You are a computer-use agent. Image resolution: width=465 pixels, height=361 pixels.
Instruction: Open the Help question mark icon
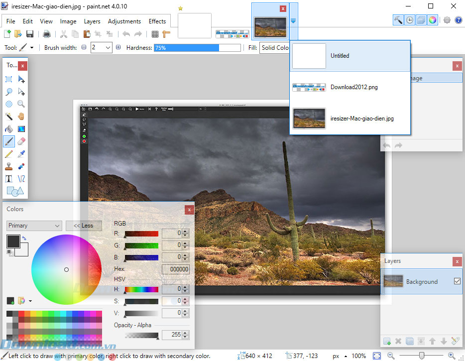pyautogui.click(x=458, y=20)
